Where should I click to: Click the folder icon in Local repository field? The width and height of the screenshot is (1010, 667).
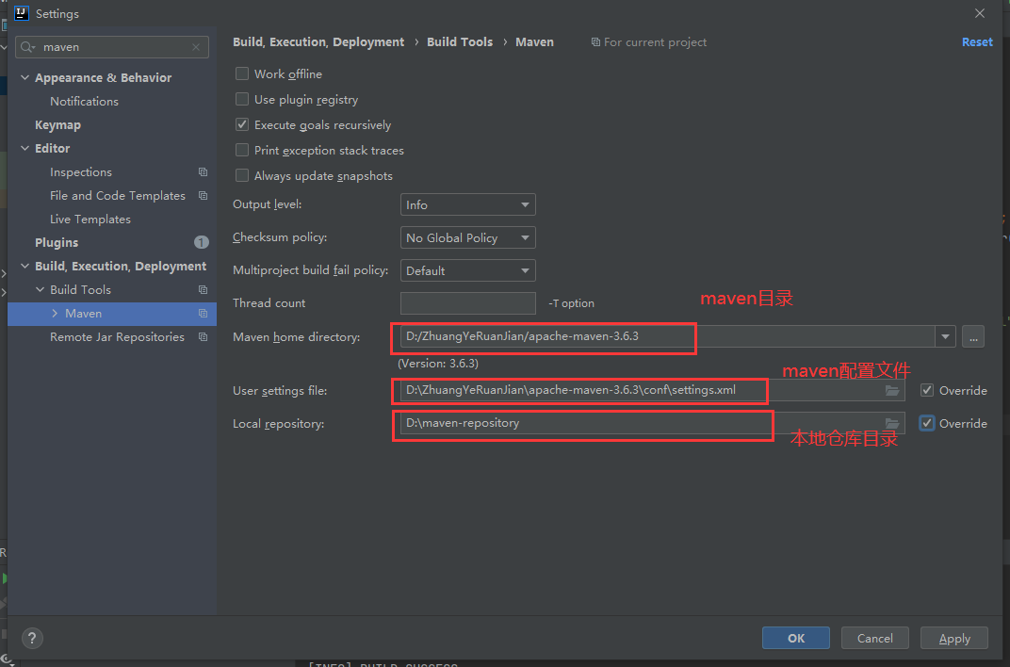click(892, 424)
